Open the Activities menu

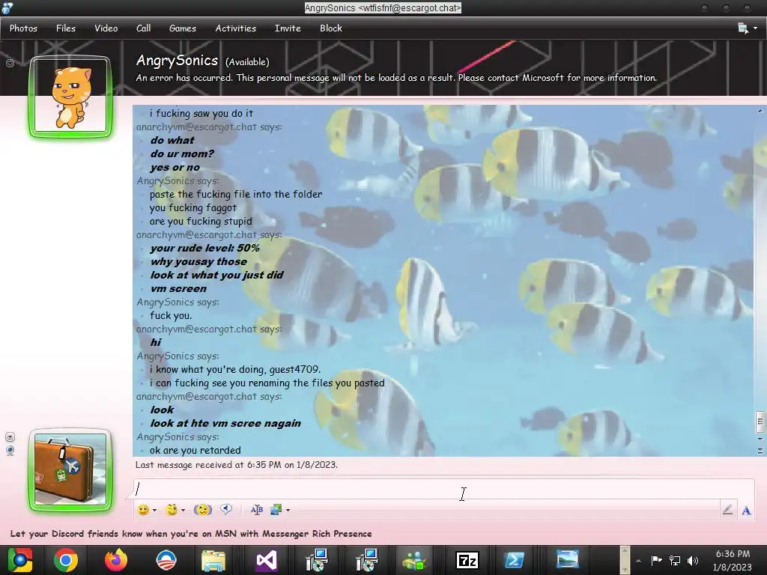tap(236, 28)
